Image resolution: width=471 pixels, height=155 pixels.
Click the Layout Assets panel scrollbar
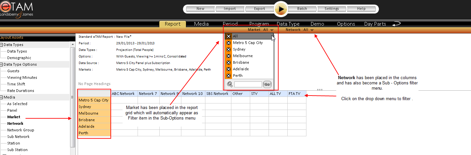[73, 97]
